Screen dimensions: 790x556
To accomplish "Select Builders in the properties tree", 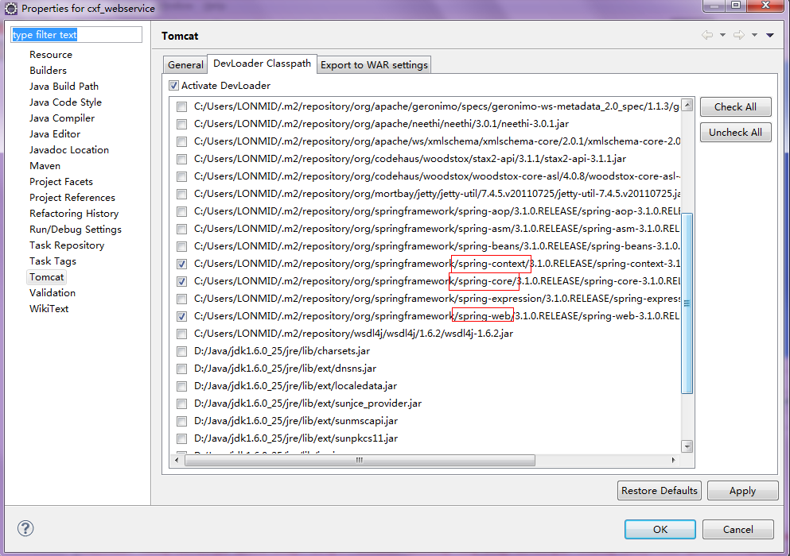I will (48, 71).
